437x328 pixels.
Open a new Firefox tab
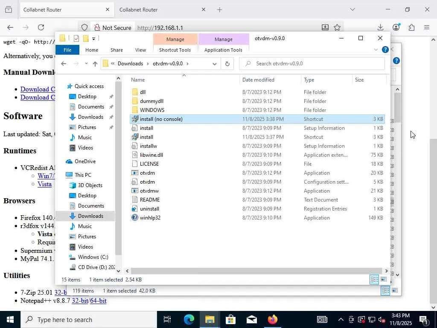(219, 10)
